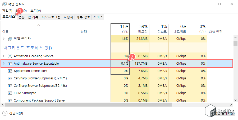Expand the 작업 관리자 process row
This screenshot has width=238, height=120.
4,39
